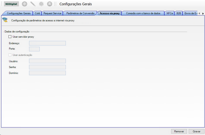Select the Acesso via proxy tab
The image size is (205, 135).
click(x=110, y=13)
